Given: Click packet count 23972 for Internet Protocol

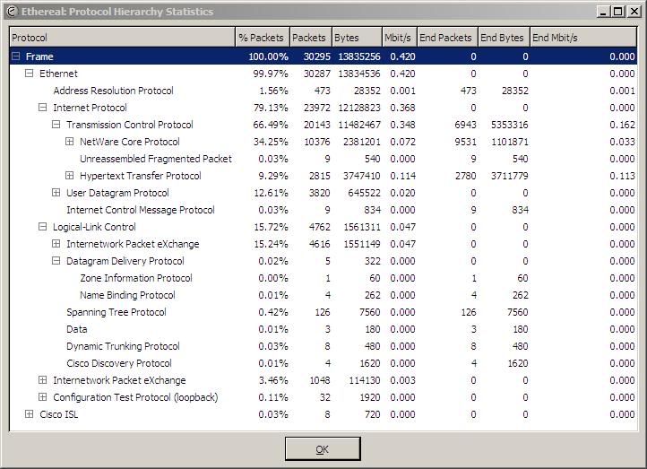Looking at the screenshot, I should click(x=317, y=108).
